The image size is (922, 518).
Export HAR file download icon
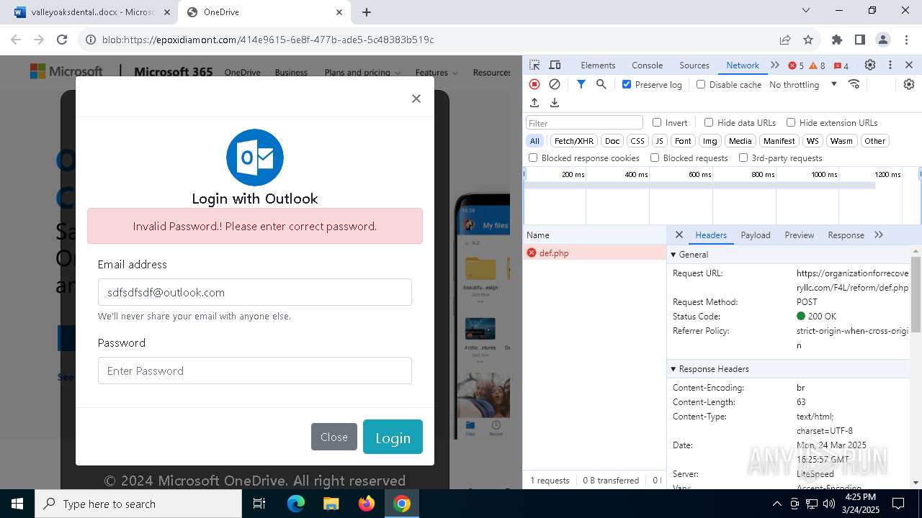point(555,103)
